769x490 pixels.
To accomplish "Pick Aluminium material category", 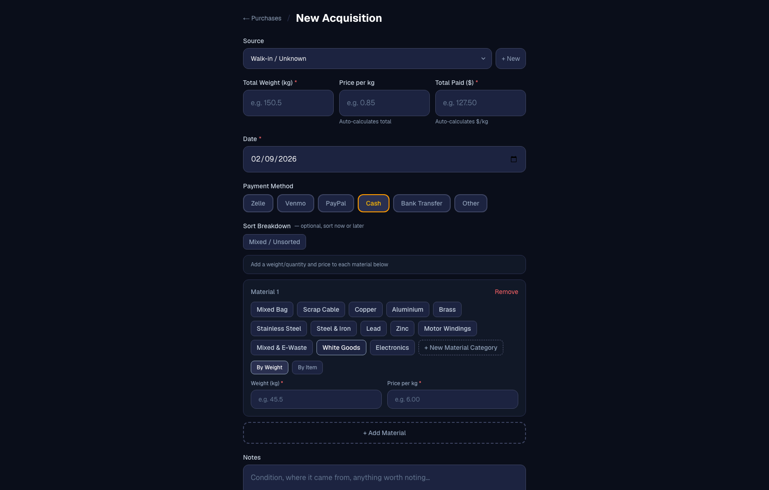I will (408, 309).
